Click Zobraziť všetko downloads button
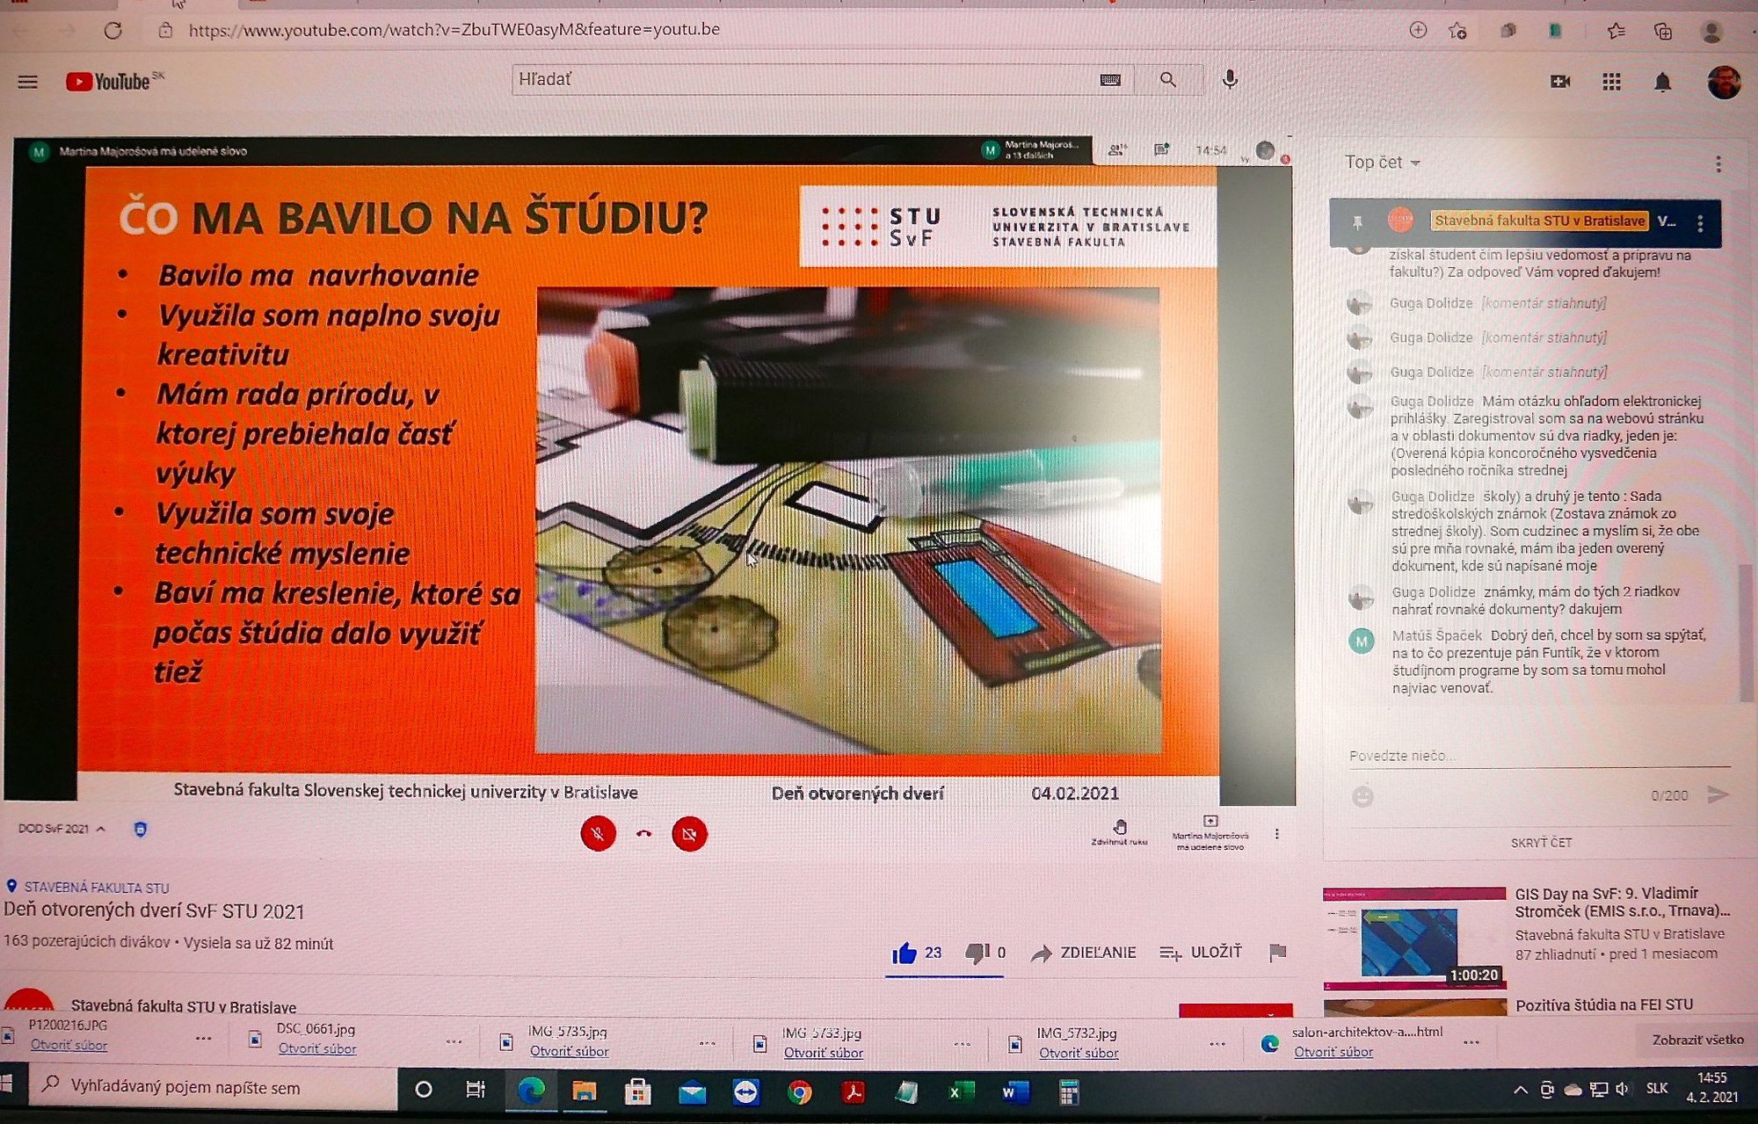The width and height of the screenshot is (1758, 1124). point(1696,1040)
